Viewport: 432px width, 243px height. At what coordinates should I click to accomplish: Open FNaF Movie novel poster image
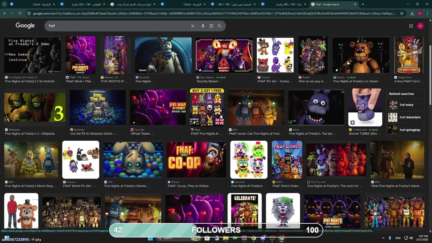pyautogui.click(x=80, y=55)
